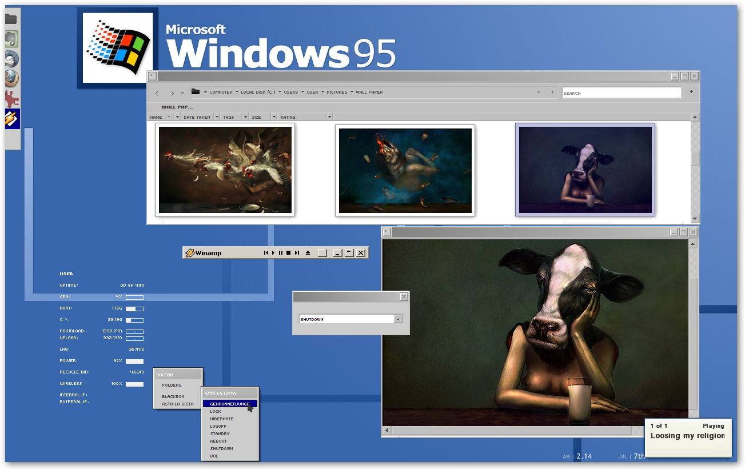Navigate to Pictures breadcrumb
The width and height of the screenshot is (745, 470).
tap(337, 92)
